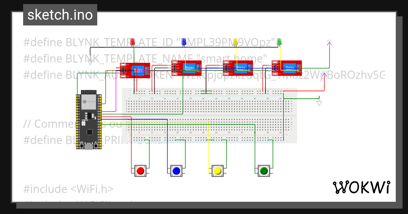Open the sketch.ino tab

(60, 15)
